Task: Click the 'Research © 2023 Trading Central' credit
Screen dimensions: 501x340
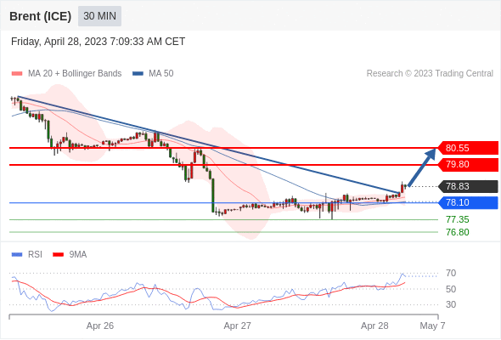Action: click(430, 74)
